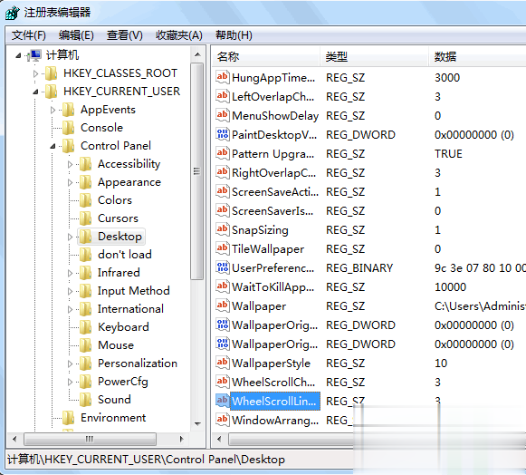This screenshot has width=526, height=475.
Task: Click the Registry Editor title bar icon
Action: pos(13,13)
